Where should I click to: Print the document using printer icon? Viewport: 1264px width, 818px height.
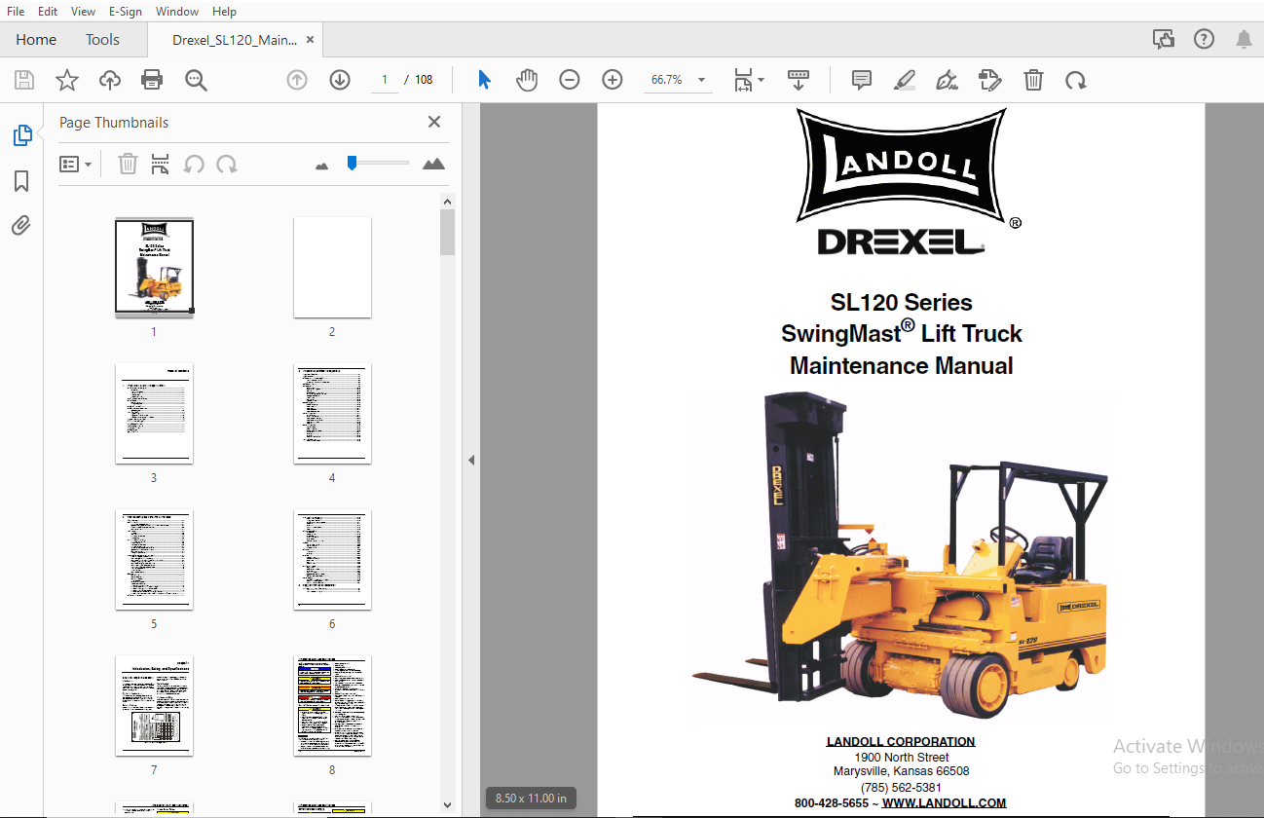(152, 80)
